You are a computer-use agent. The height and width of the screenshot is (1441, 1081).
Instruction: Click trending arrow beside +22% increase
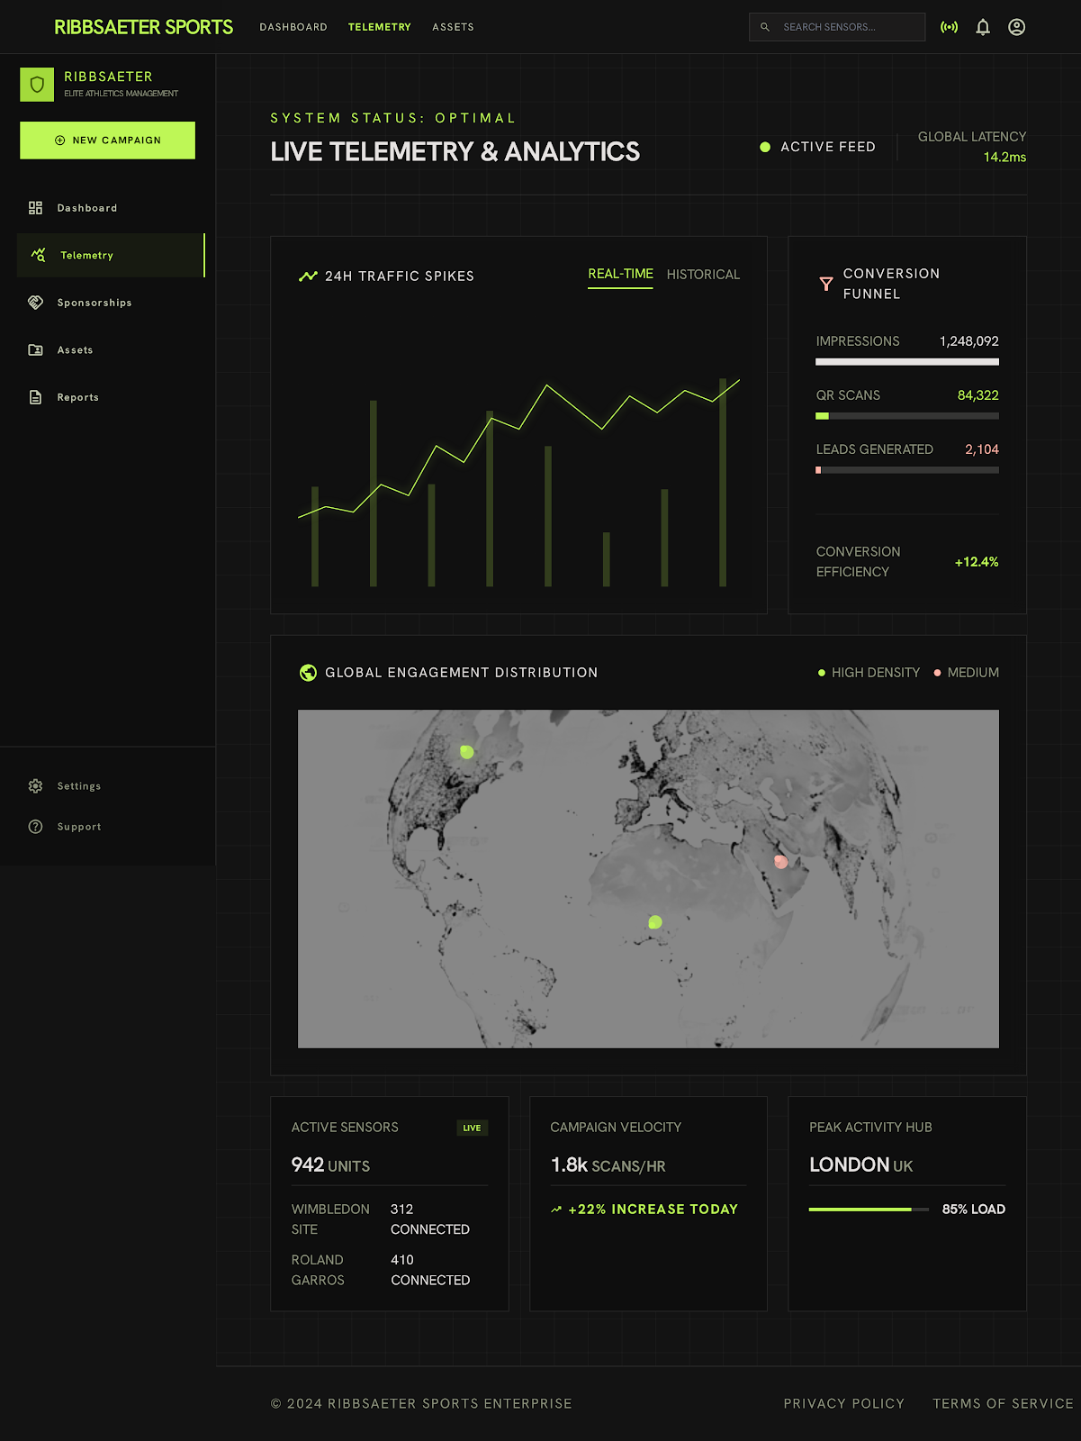point(556,1210)
